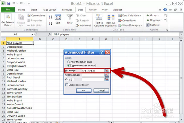The width and height of the screenshot is (184, 123).
Task: Switch to the Home tab
Action: (22, 10)
